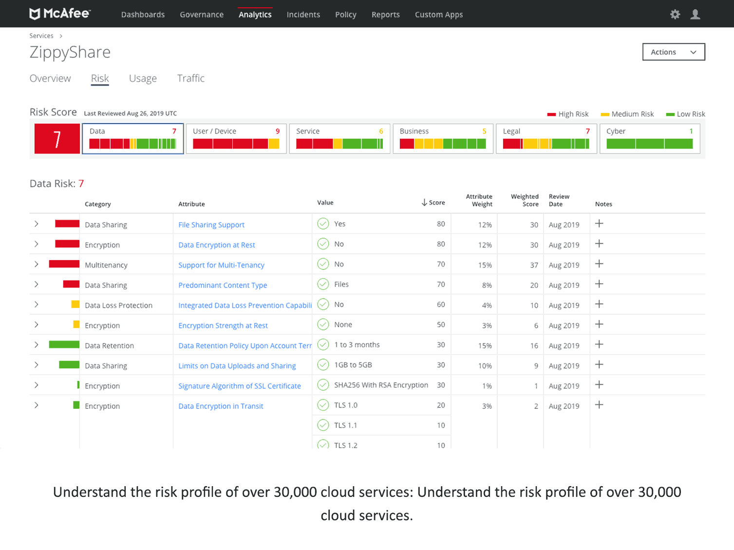Image resolution: width=734 pixels, height=550 pixels.
Task: Click the McAfee logo
Action: pyautogui.click(x=60, y=14)
